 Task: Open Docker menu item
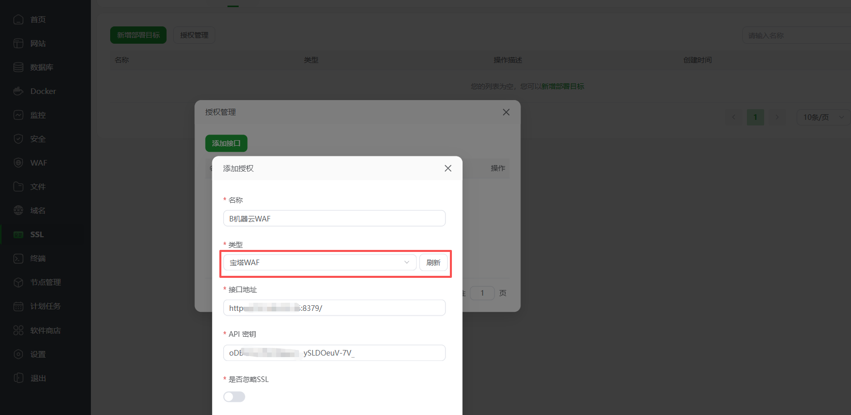pos(43,91)
